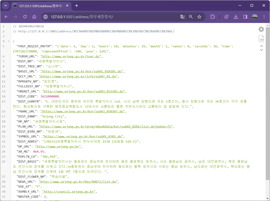This screenshot has width=270, height=201.
Task: Click the translate page icon
Action: (x=183, y=17)
